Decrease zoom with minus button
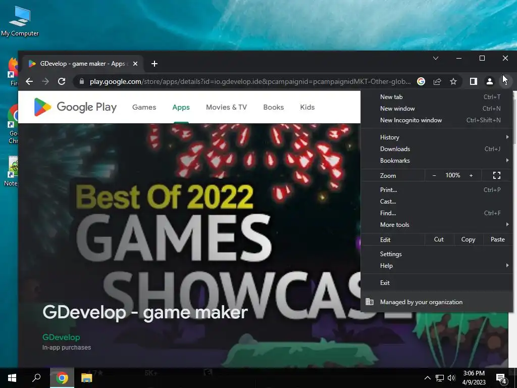This screenshot has width=517, height=388. pos(434,175)
